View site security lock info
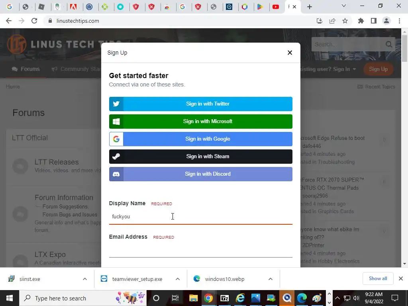Screen dimensions: 408x306 point(50,21)
